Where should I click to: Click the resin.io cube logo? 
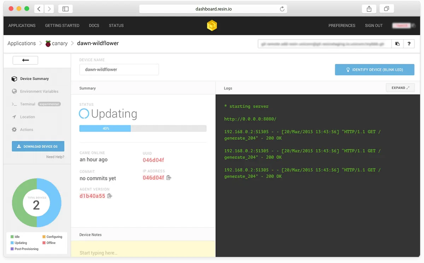coord(212,25)
